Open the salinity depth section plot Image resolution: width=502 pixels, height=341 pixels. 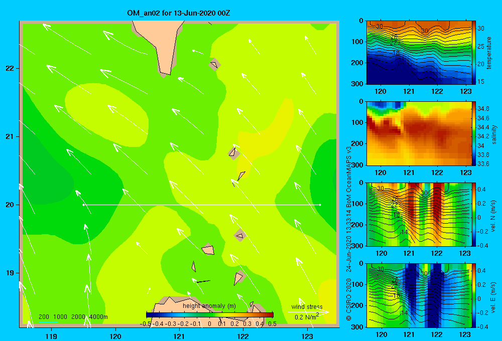419,133
